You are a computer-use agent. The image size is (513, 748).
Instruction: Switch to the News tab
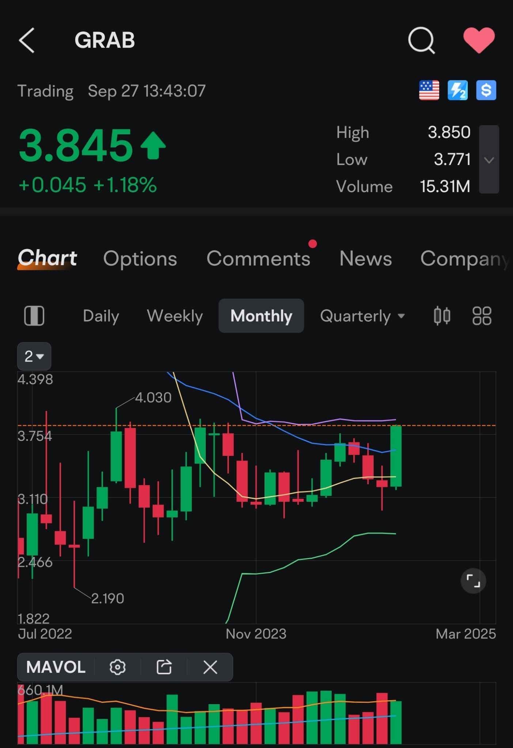(366, 259)
